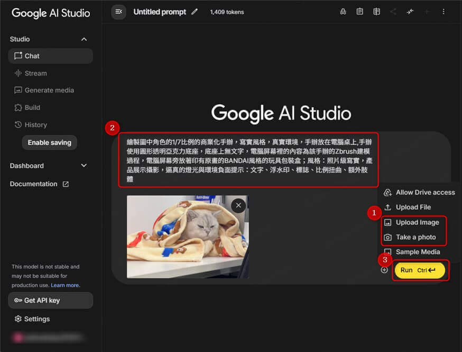
Task: Toggle the sidebar collapse icon
Action: tap(118, 12)
